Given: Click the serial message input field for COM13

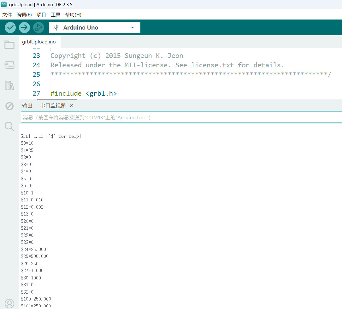Looking at the screenshot, I should click(181, 117).
